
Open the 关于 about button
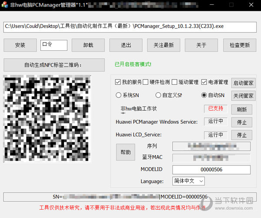pos(201,45)
